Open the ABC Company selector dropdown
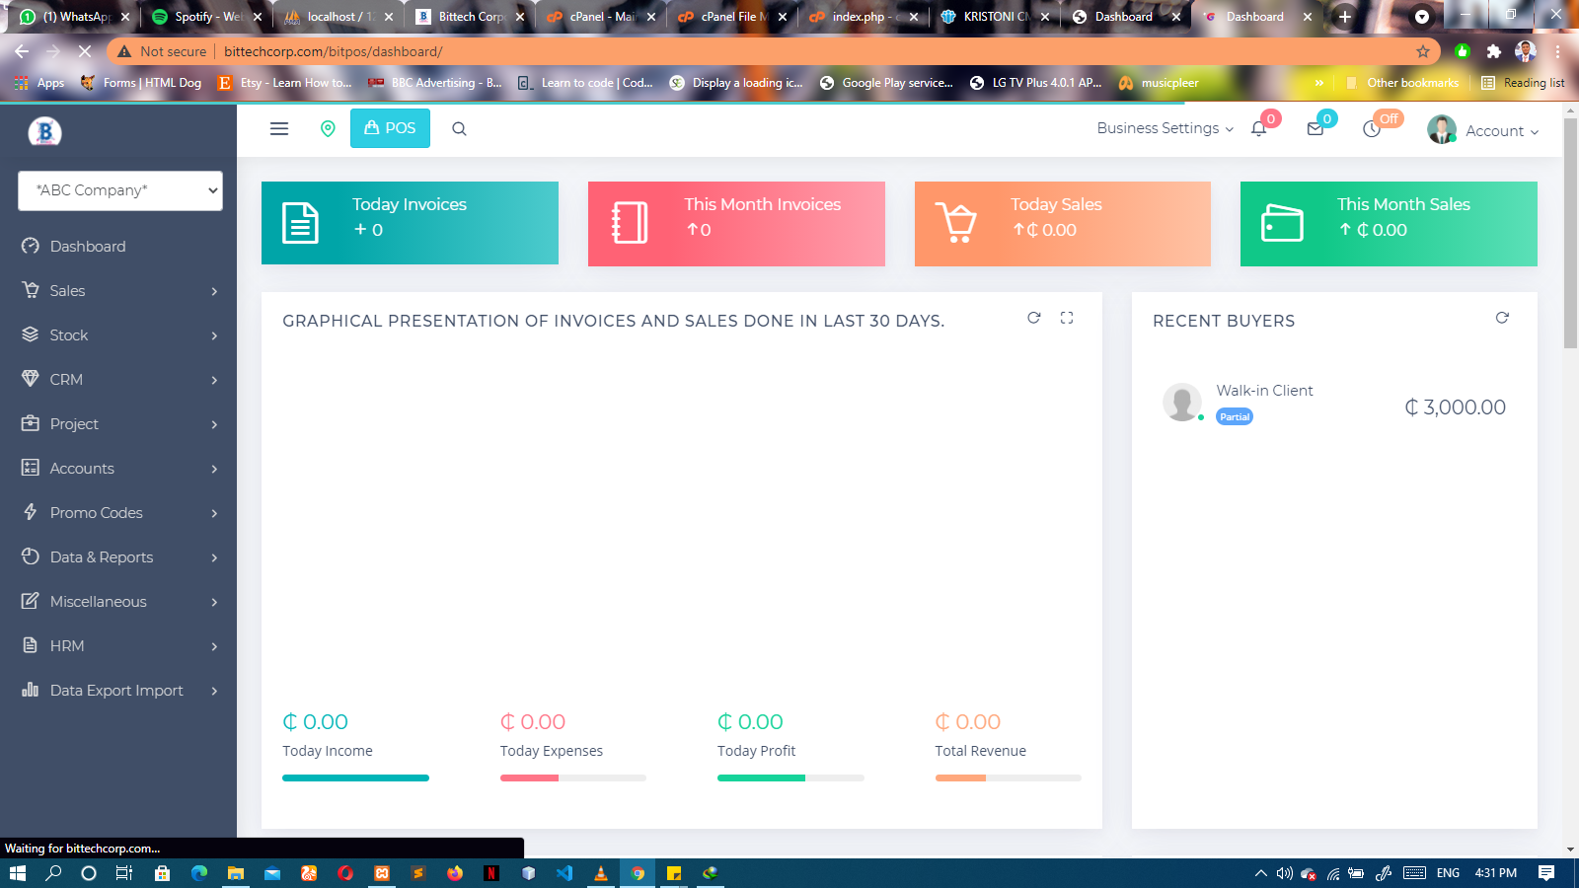This screenshot has height=888, width=1579. (120, 190)
